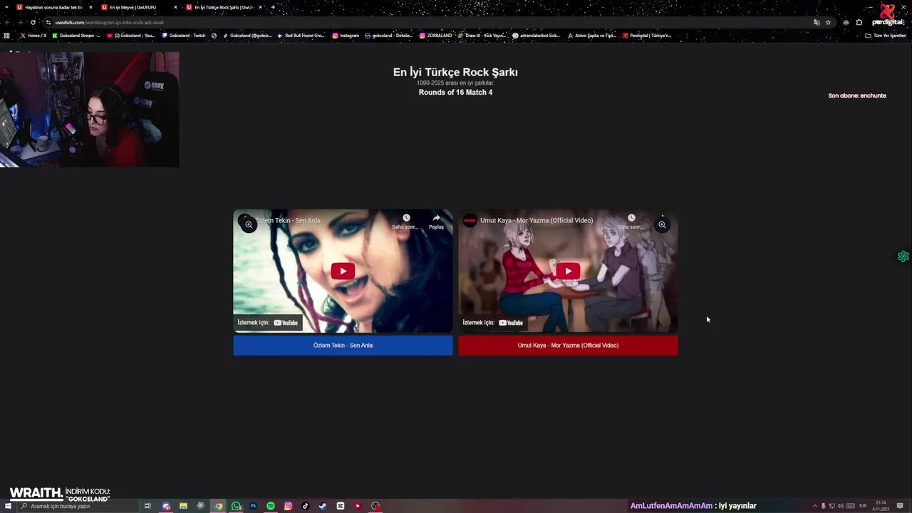Switch to the En iyi Meyve UwUFUFU tab
The width and height of the screenshot is (912, 513).
pyautogui.click(x=134, y=7)
